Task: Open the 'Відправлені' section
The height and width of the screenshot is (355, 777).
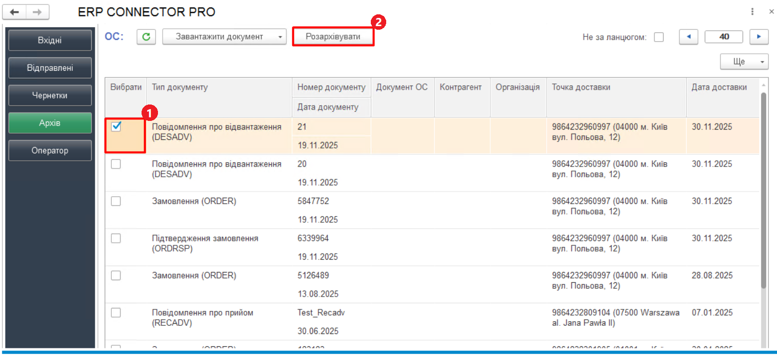Action: click(x=50, y=68)
